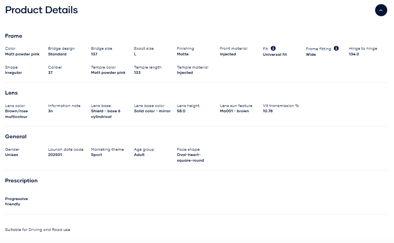Screen dimensions: 394x243
Task: Click the General section heading
Action: [x=16, y=136]
